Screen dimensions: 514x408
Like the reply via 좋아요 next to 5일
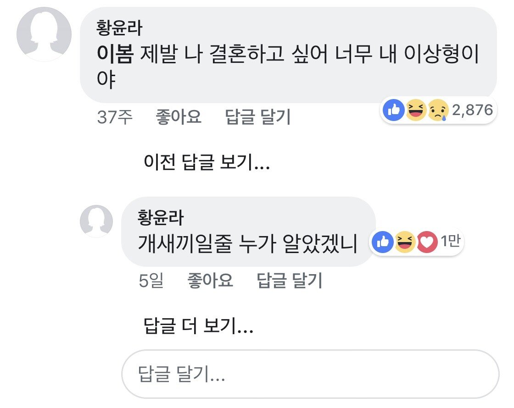coord(210,280)
